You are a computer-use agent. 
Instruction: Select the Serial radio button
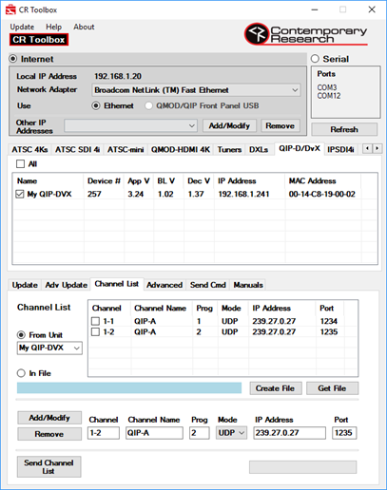point(315,59)
